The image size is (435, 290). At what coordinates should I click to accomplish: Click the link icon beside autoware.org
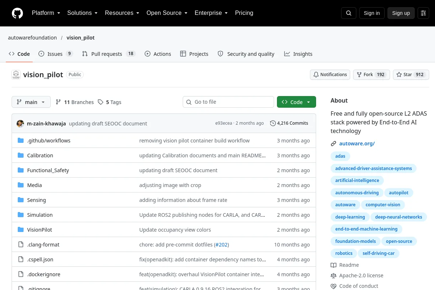coord(333,144)
